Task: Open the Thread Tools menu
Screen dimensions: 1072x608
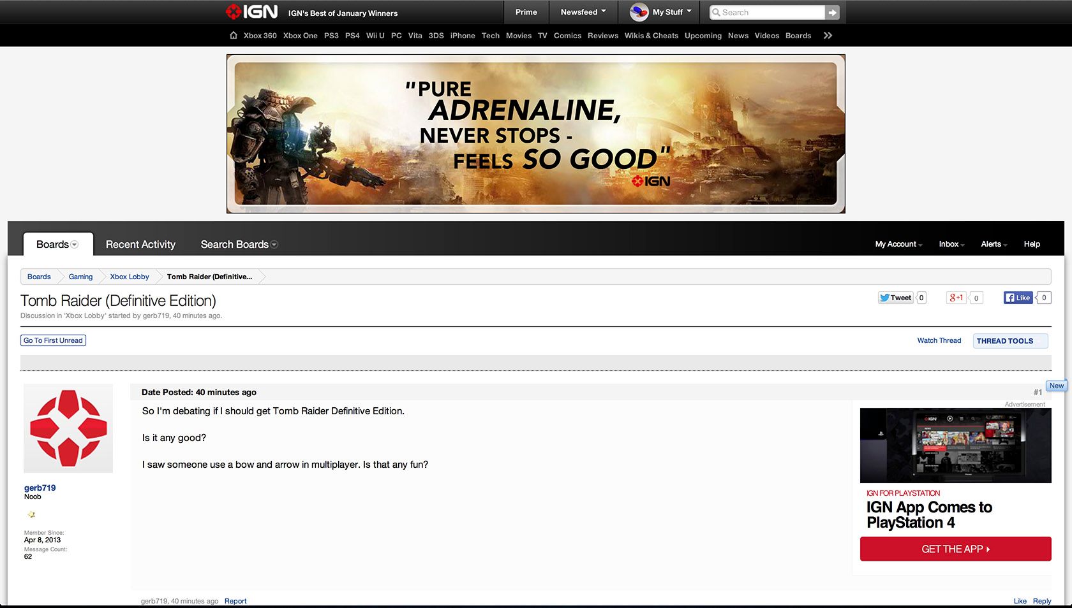Action: tap(1010, 341)
